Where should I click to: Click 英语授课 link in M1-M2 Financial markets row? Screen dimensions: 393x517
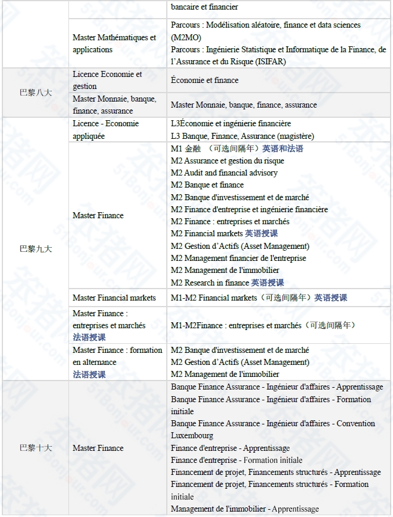331,298
